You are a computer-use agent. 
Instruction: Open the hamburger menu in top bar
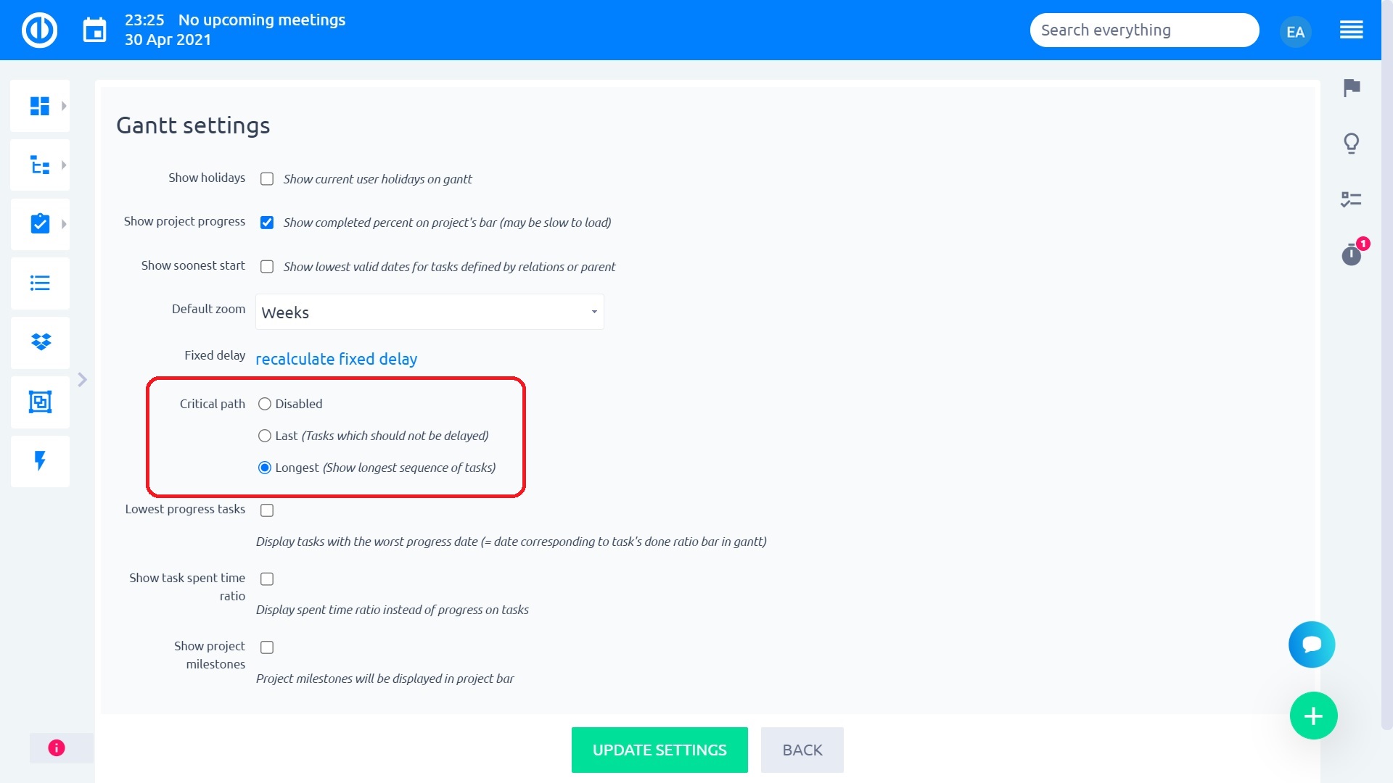tap(1351, 30)
